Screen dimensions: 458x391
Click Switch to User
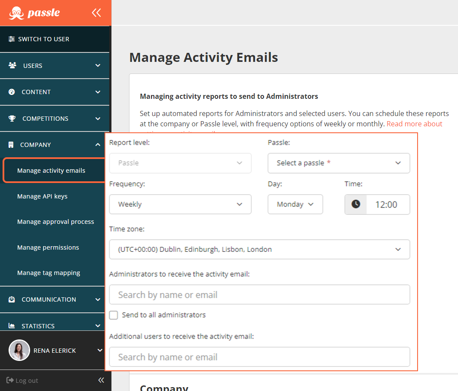click(44, 39)
